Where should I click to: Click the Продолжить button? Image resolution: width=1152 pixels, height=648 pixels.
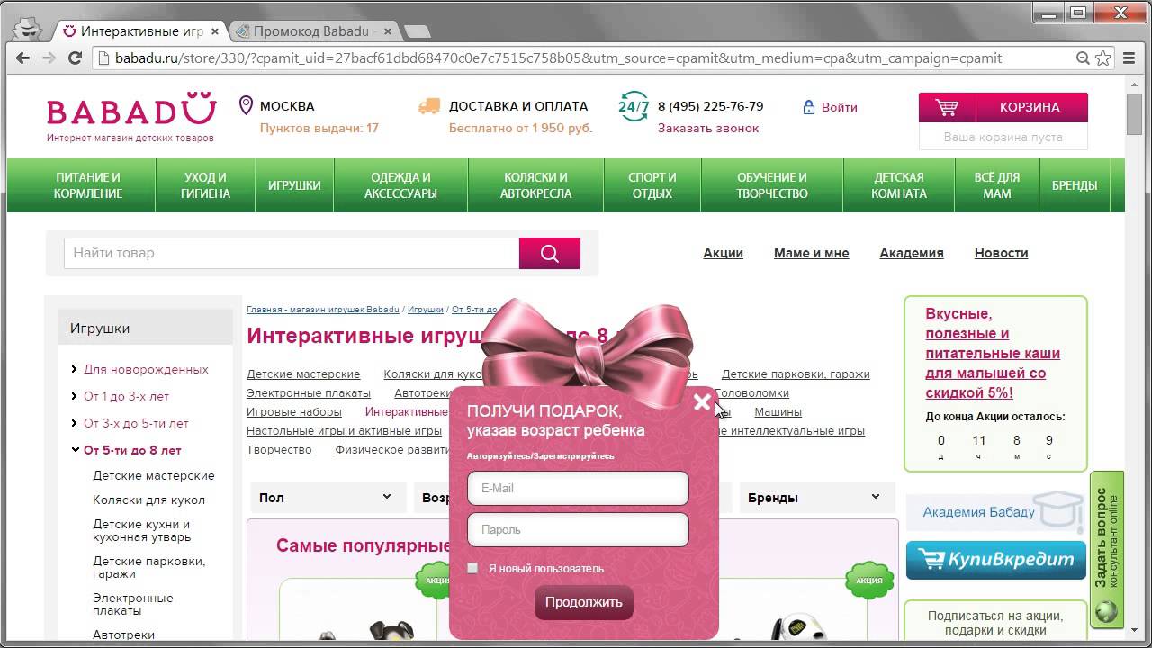point(584,602)
